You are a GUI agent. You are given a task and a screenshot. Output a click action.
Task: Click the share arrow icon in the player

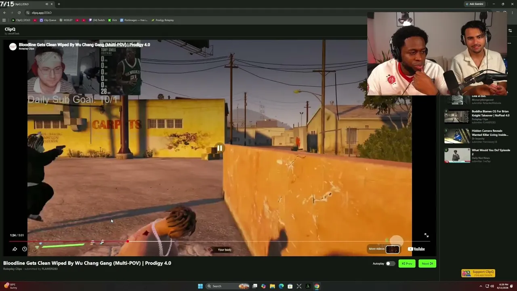[x=15, y=249]
